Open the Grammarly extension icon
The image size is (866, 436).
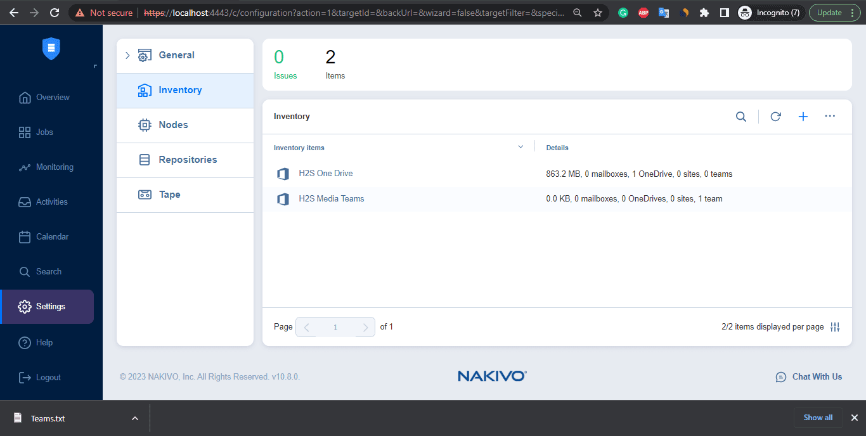pos(623,13)
